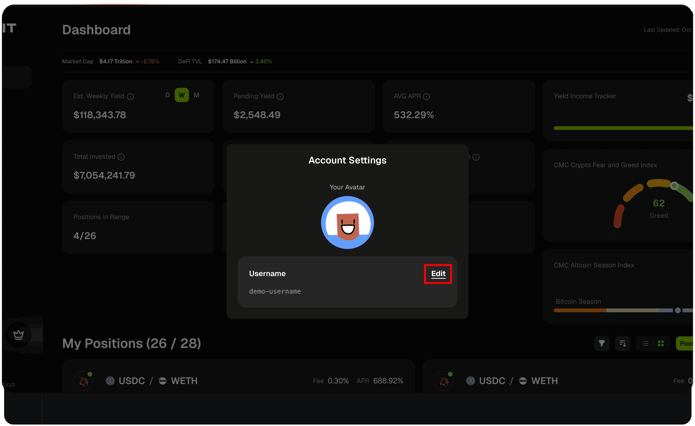Select the D daily yield toggle
Screen dimensions: 695x426
[x=168, y=95]
